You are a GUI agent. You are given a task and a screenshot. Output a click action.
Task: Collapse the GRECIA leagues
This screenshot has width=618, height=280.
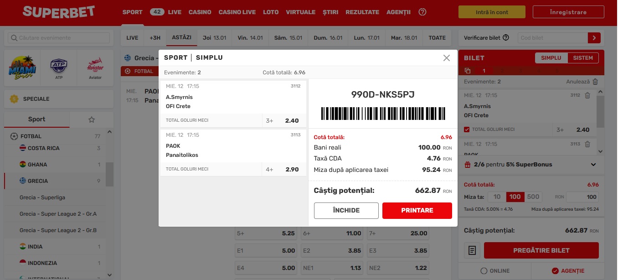click(55, 181)
